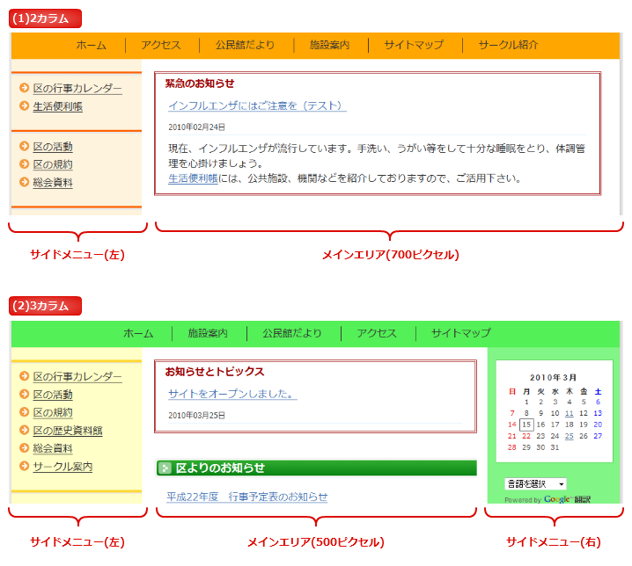Viewport: 632px width, 566px height.
Task: Click 区の規約 link in the yellow sidebar
Action: pyautogui.click(x=53, y=412)
